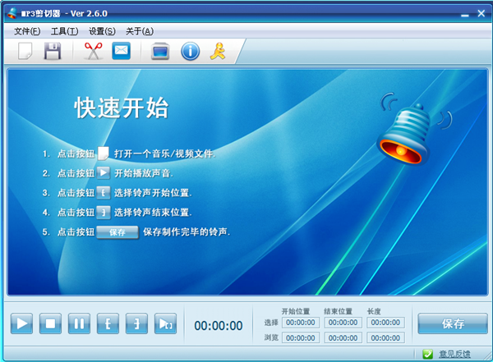Mark ringtone end with right bracket button
This screenshot has width=493, height=362.
pos(136,323)
